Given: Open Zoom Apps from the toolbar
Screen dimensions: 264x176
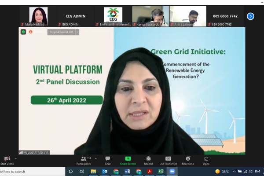Looking at the screenshot, I should click(206, 160).
